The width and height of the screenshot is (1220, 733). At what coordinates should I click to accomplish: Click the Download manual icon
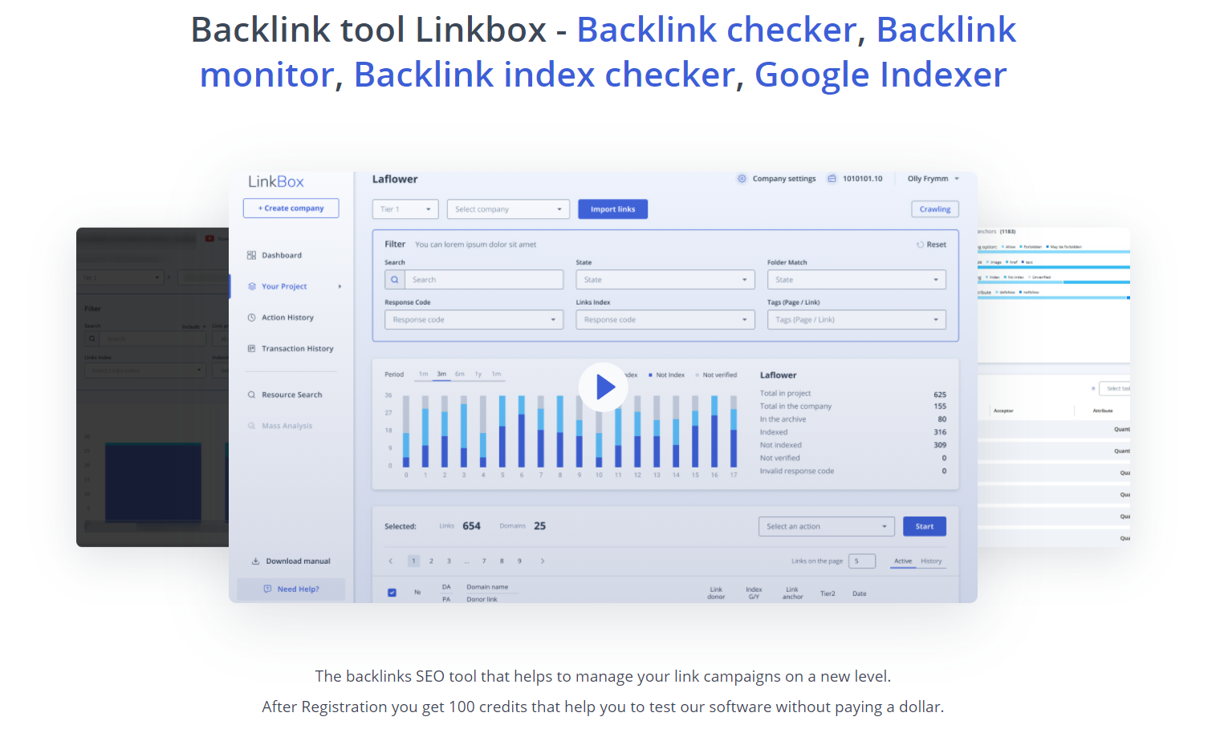(x=255, y=561)
